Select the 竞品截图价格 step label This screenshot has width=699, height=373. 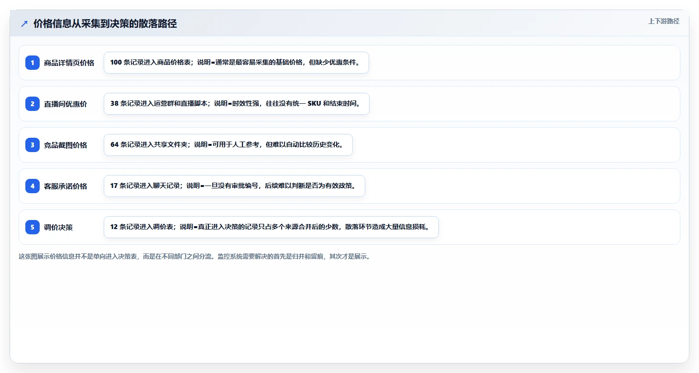point(66,145)
